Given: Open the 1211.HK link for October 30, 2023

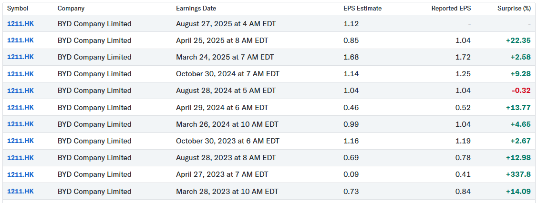Looking at the screenshot, I should click(x=20, y=141).
